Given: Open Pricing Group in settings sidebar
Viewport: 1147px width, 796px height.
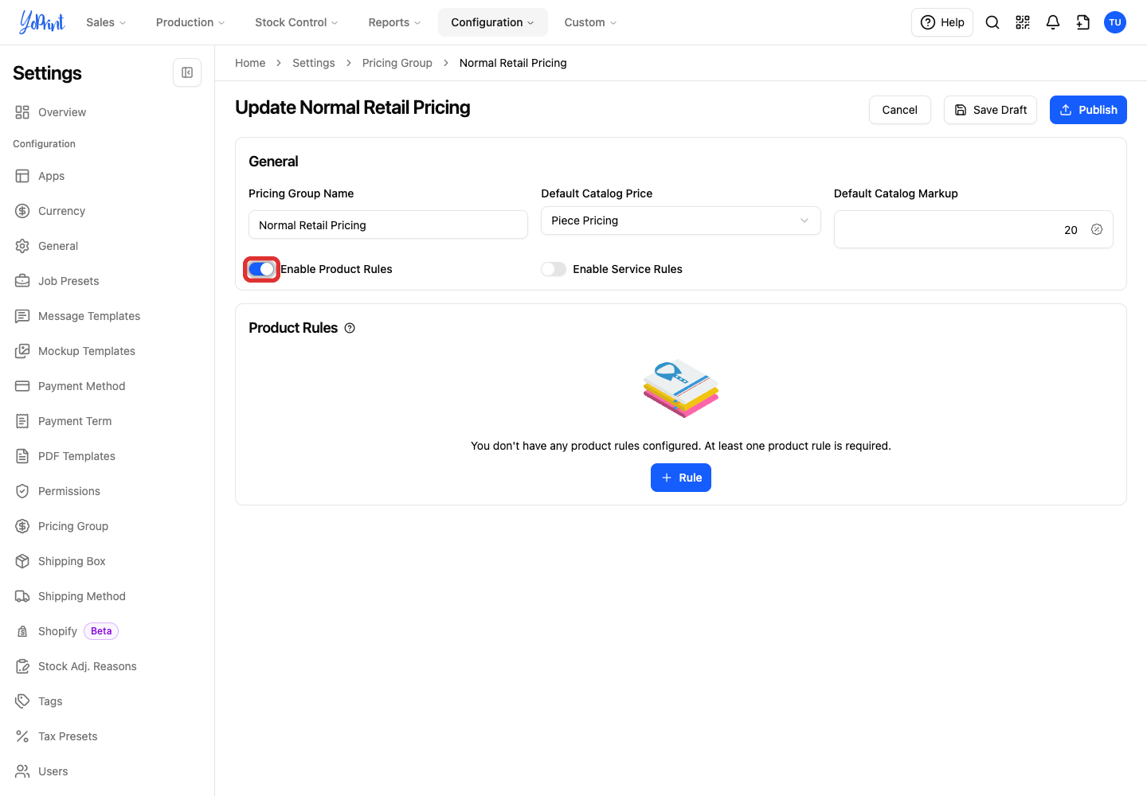Looking at the screenshot, I should [x=73, y=526].
